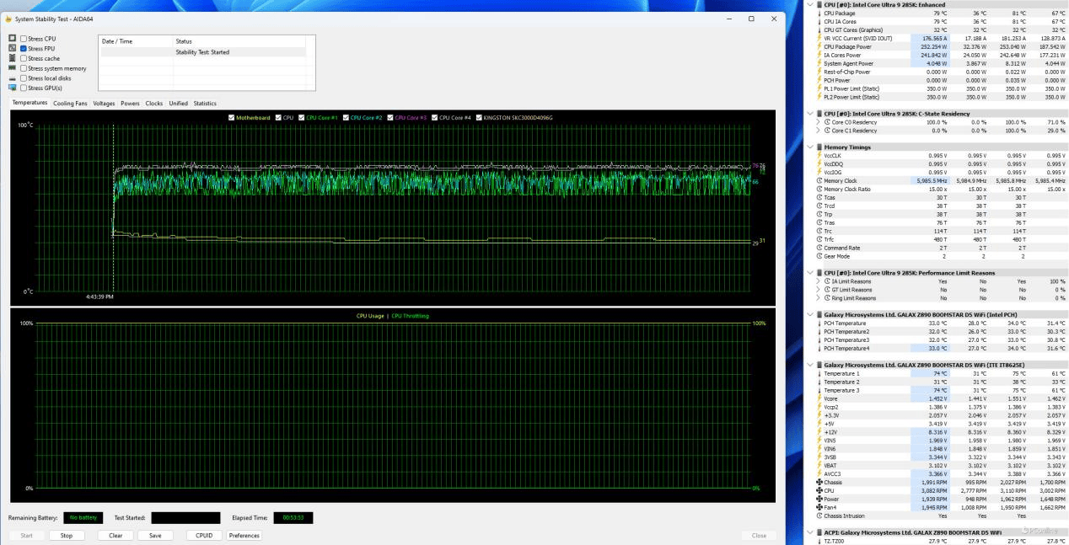Open the Preferences dialog
Viewport: 1069px width, 545px height.
pos(244,535)
